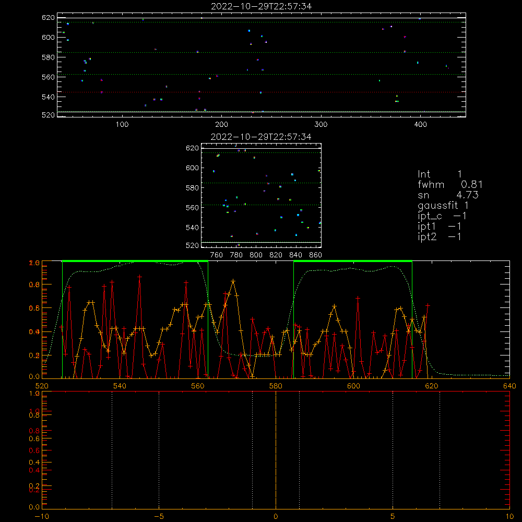Image resolution: width=522 pixels, height=522 pixels.
Task: Click the 860 tick label on the middle plot
Action: pos(316,255)
